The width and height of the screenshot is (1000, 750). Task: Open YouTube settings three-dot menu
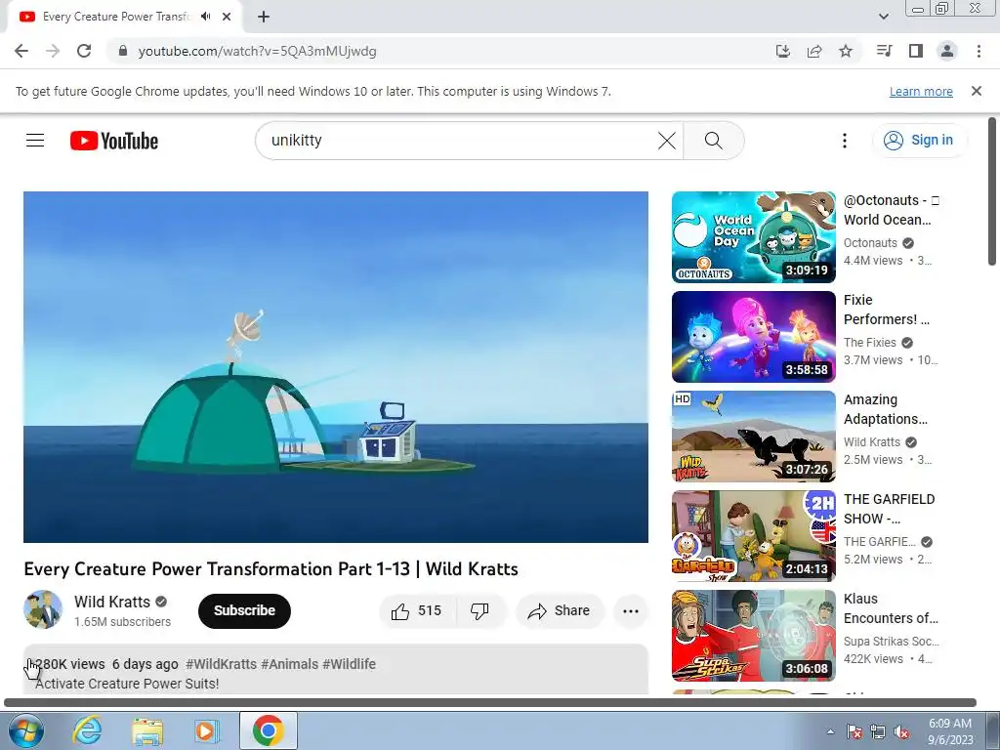click(x=845, y=141)
